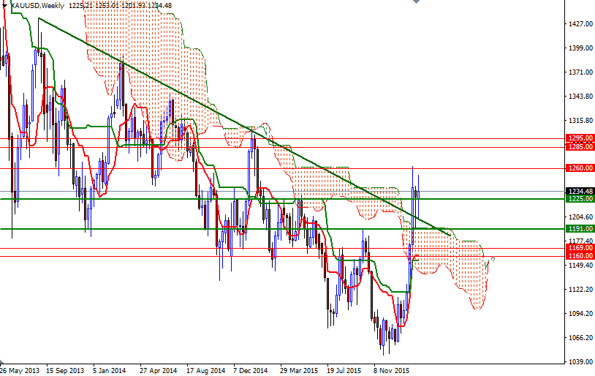Viewport: 595px width, 376px height.
Task: Click the green 1225.00 price label
Action: [x=580, y=199]
